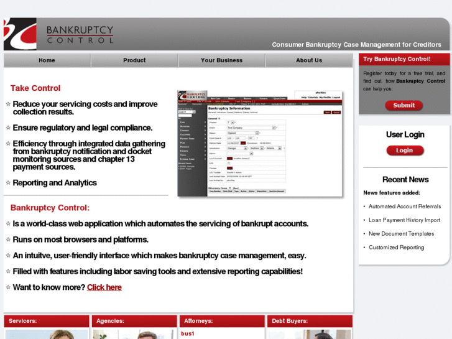Viewport: 452px width, 339px height.
Task: Click the User Login heading
Action: point(405,134)
